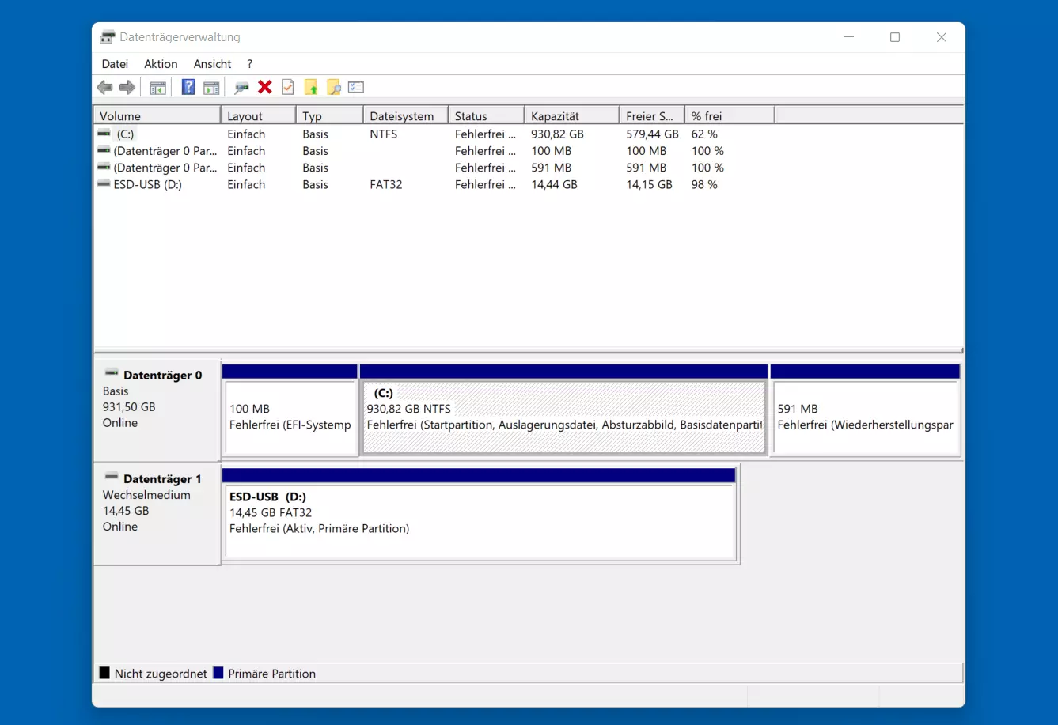Click the document with checkmark properties icon
This screenshot has height=725, width=1058.
click(288, 87)
